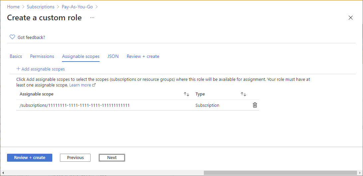
Task: Click the Assignable scope column header
Action: 37,94
